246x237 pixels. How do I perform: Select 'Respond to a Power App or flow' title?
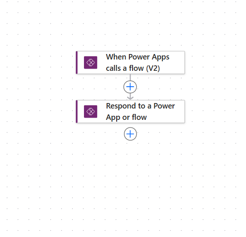pos(140,111)
